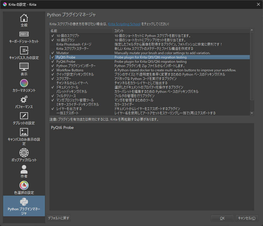Close the Krita settings dialog
This screenshot has height=226, width=263.
(258, 4)
